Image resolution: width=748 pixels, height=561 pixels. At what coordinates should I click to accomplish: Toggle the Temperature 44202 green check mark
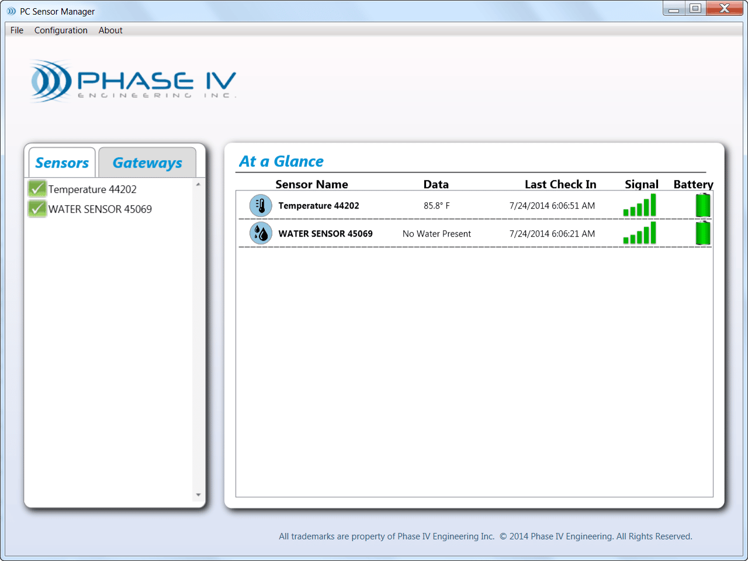coord(36,188)
